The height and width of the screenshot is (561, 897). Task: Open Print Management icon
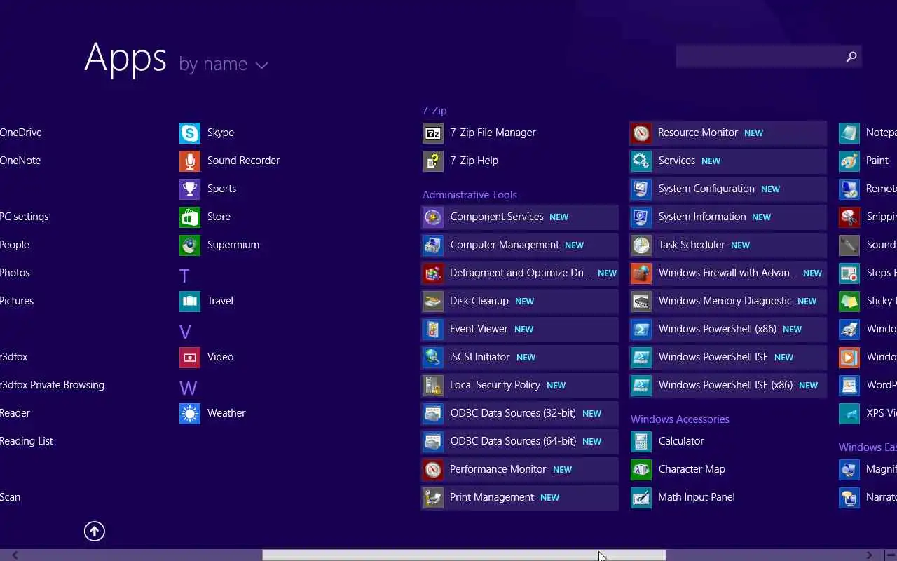pyautogui.click(x=433, y=497)
